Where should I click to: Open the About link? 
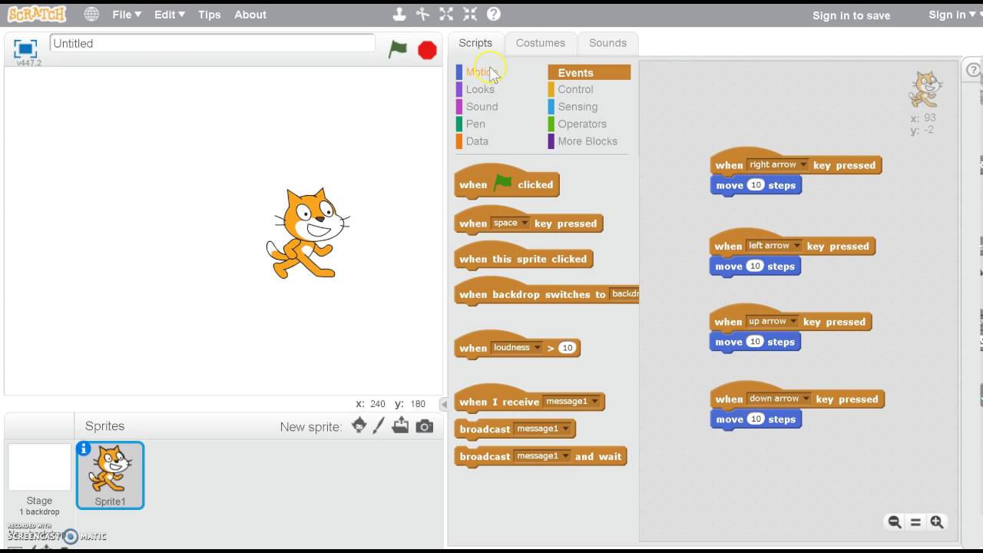click(250, 15)
